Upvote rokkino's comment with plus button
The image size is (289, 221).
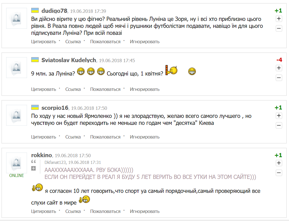tap(279, 163)
